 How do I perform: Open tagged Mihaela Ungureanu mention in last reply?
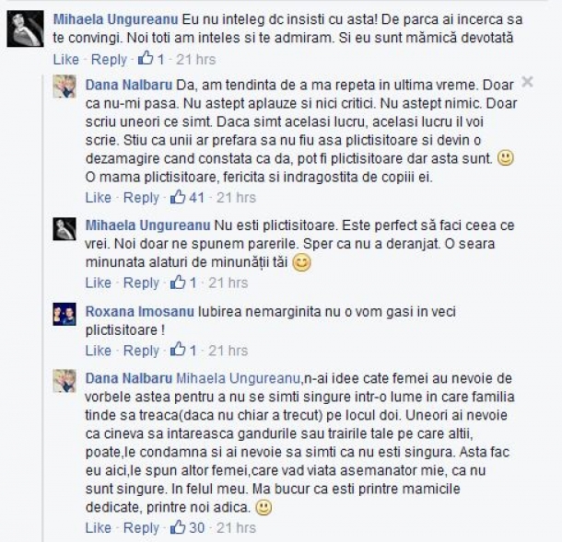[239, 378]
